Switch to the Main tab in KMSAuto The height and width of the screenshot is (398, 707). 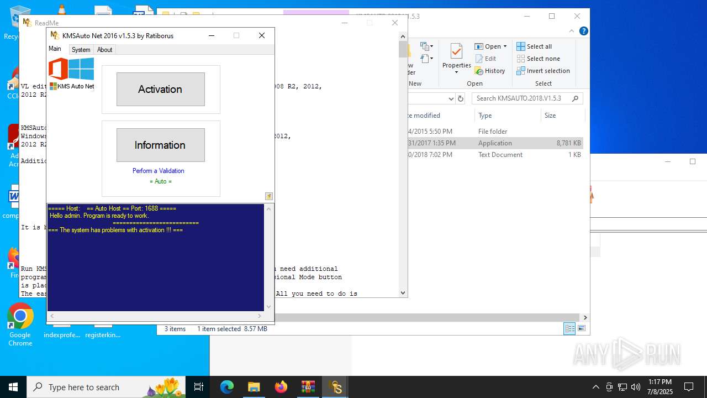pyautogui.click(x=55, y=49)
